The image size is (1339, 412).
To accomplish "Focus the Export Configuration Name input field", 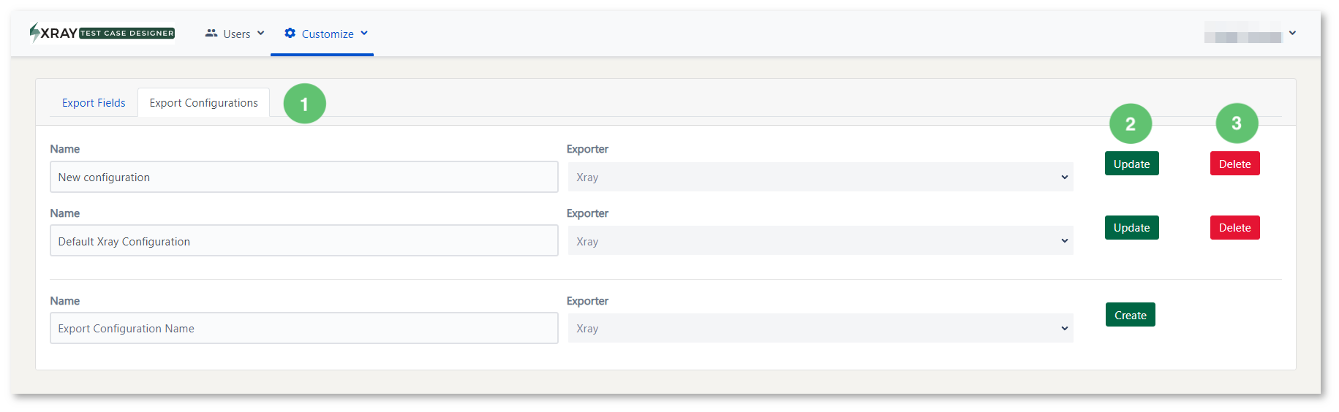I will pos(304,328).
